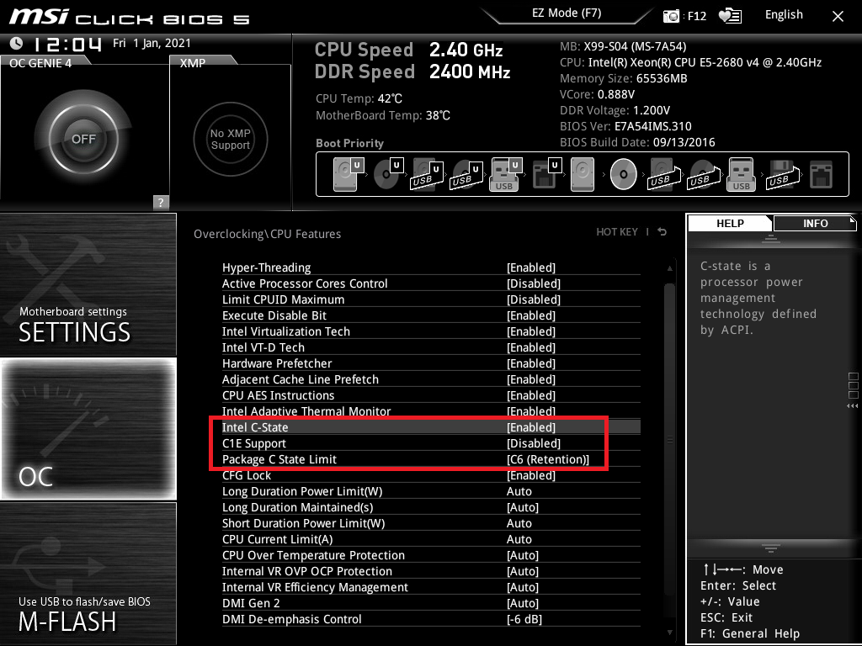Screen dimensions: 862x646
Task: Expand the side panel with the triple-arrow icon
Action: pyautogui.click(x=853, y=406)
